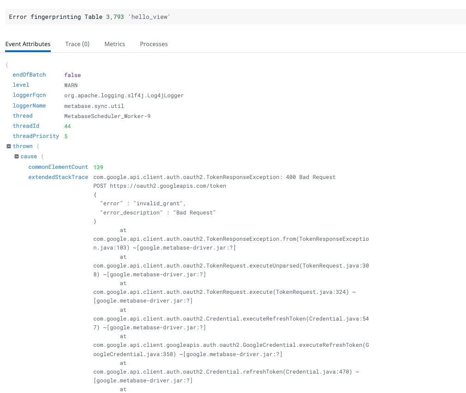
Task: Click the endOfBatch attribute key
Action: click(x=29, y=74)
